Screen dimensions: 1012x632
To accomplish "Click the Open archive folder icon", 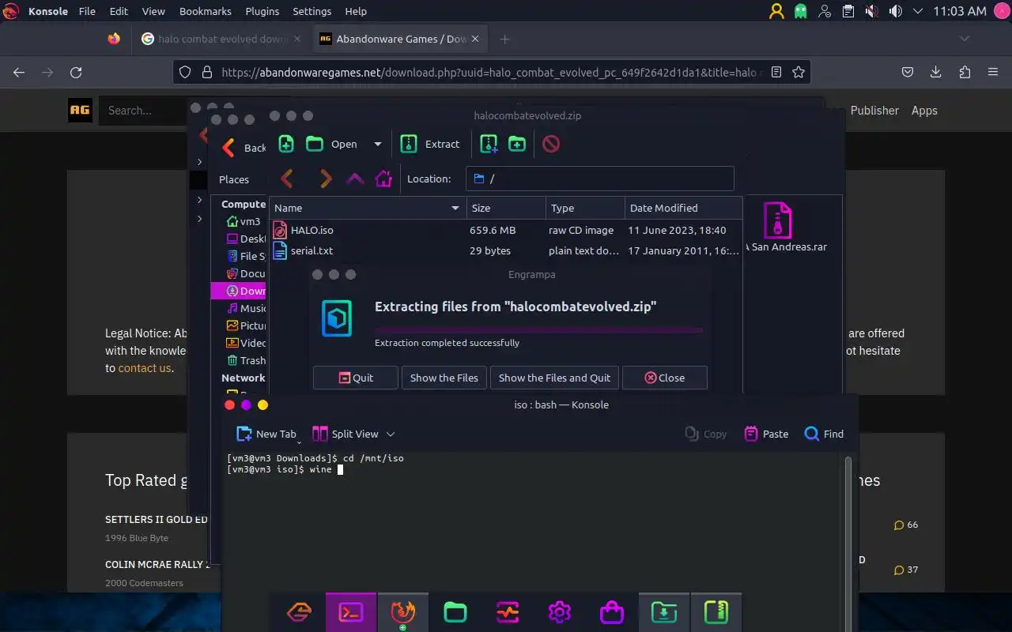I will 315,144.
